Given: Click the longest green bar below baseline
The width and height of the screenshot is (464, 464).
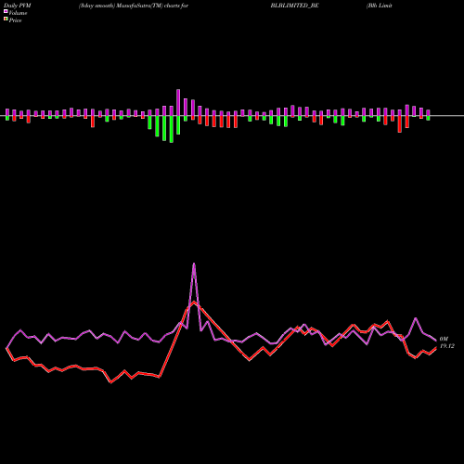Looking at the screenshot, I should point(172,129).
